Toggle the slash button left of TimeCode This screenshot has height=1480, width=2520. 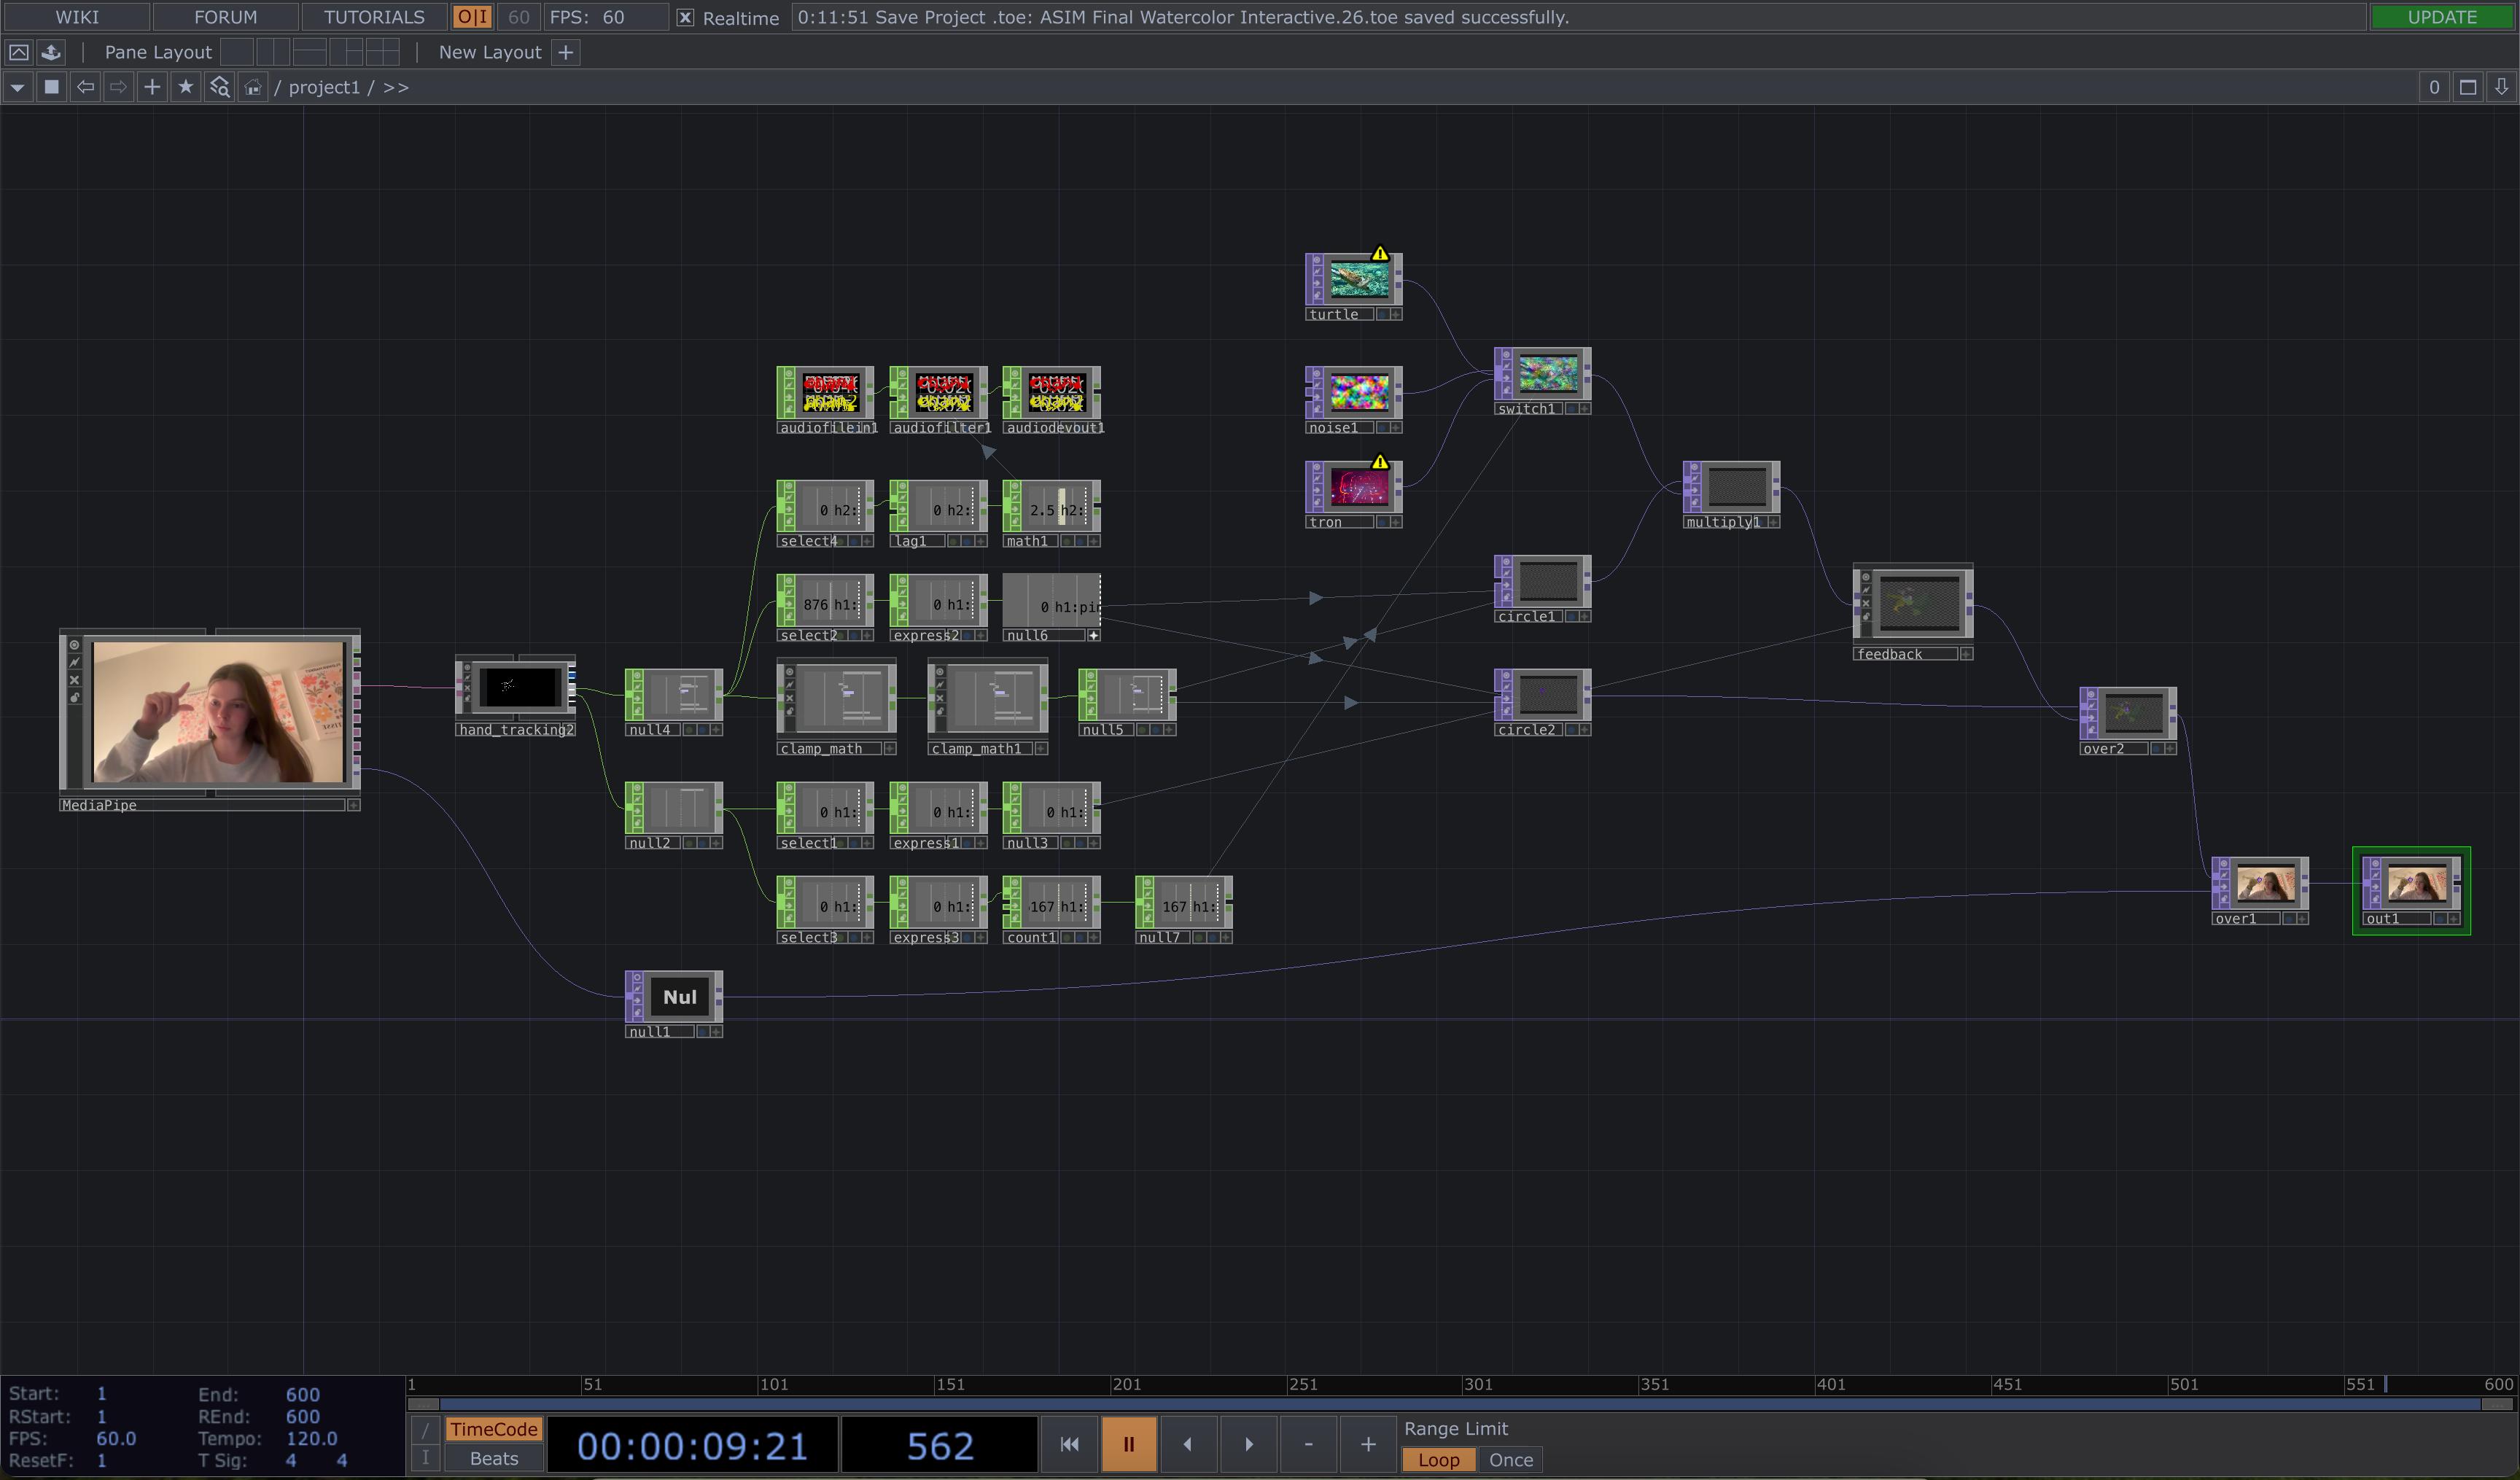[425, 1430]
